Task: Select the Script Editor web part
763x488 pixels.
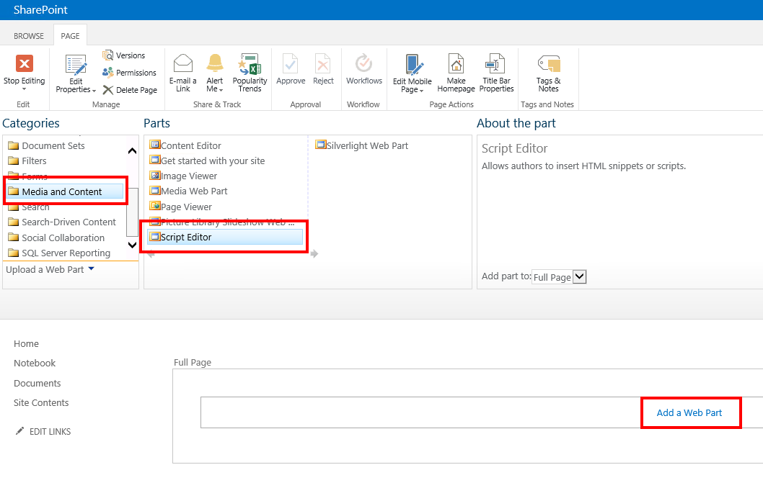Action: 225,237
